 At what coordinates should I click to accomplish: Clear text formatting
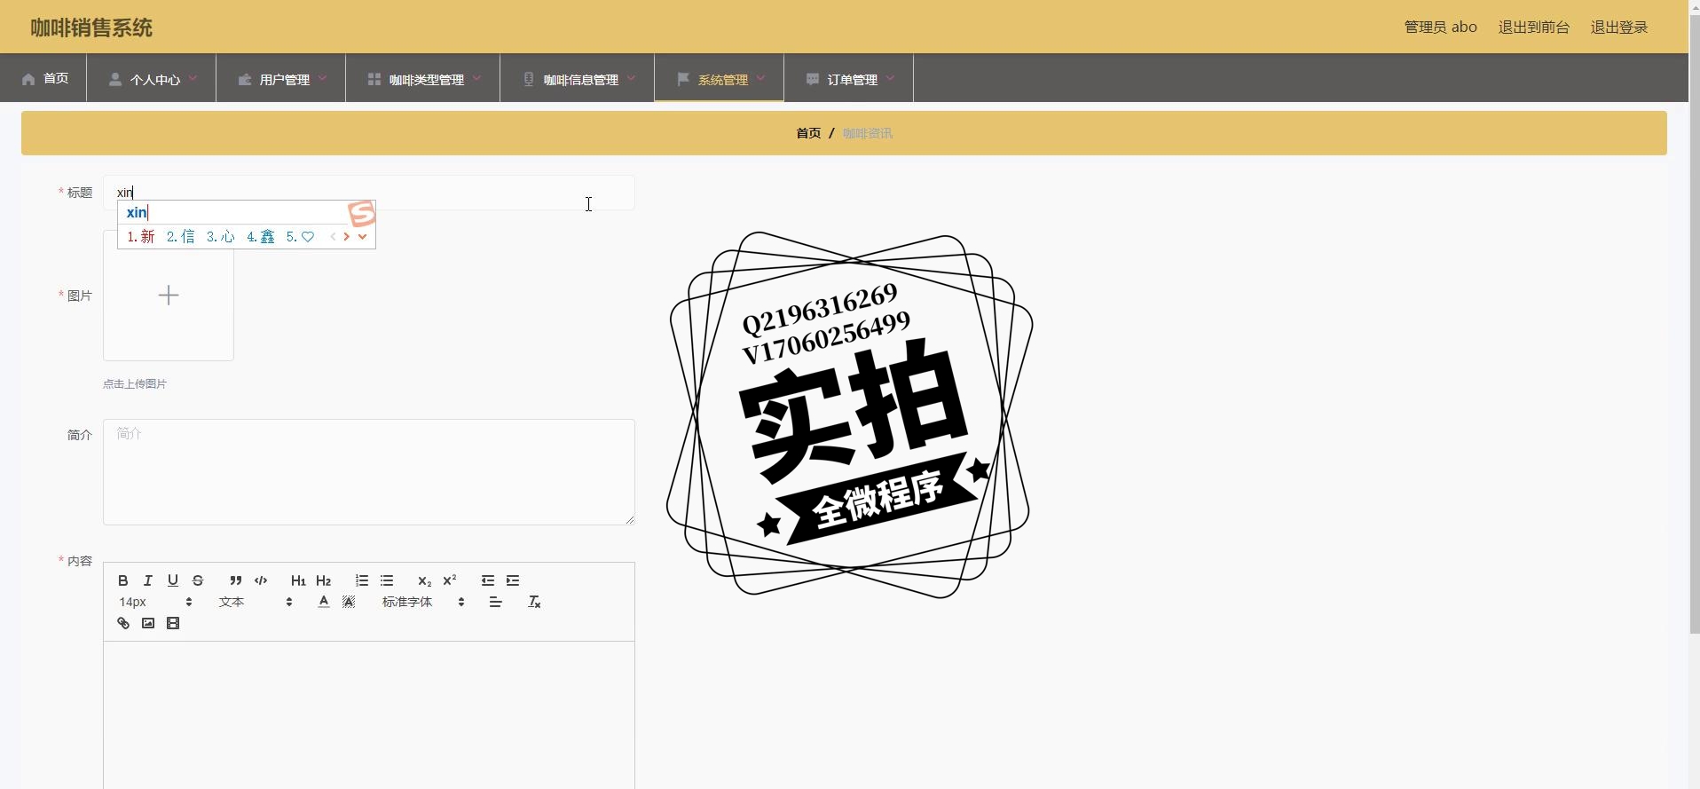tap(534, 602)
